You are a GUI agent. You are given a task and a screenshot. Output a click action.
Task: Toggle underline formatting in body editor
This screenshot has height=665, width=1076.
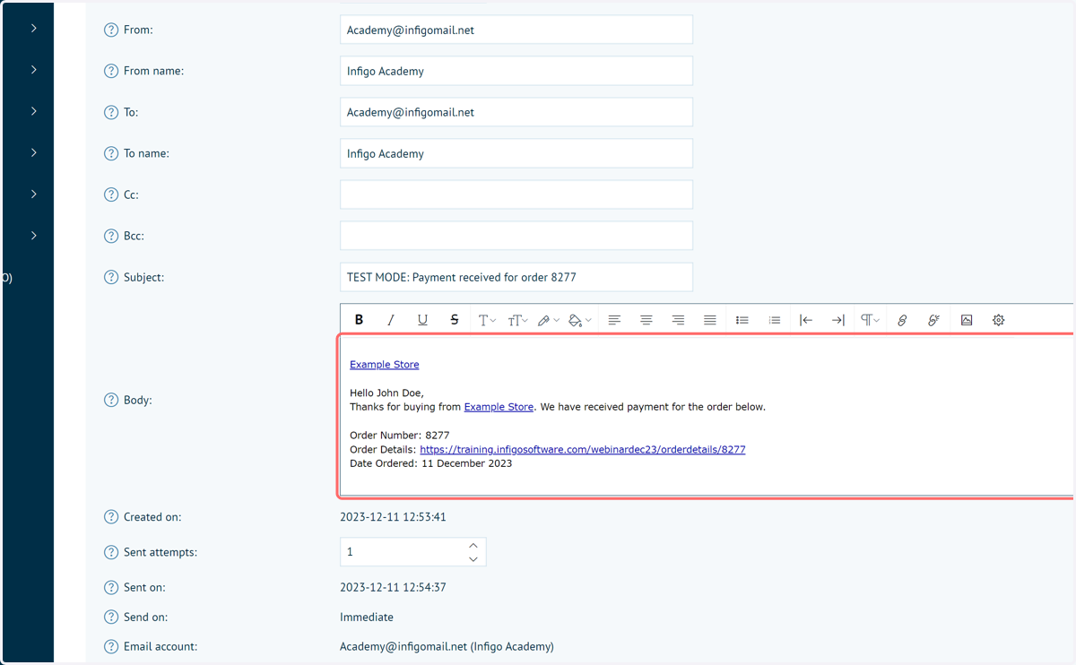click(422, 320)
